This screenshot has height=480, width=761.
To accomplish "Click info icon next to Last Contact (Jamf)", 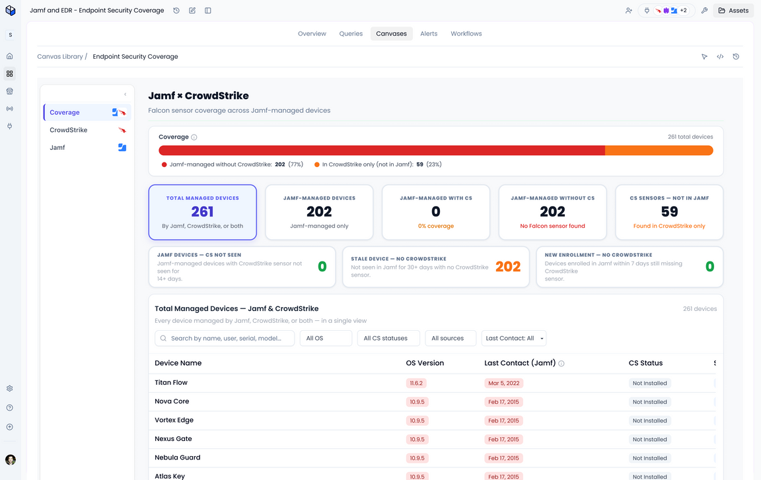I will click(x=561, y=363).
